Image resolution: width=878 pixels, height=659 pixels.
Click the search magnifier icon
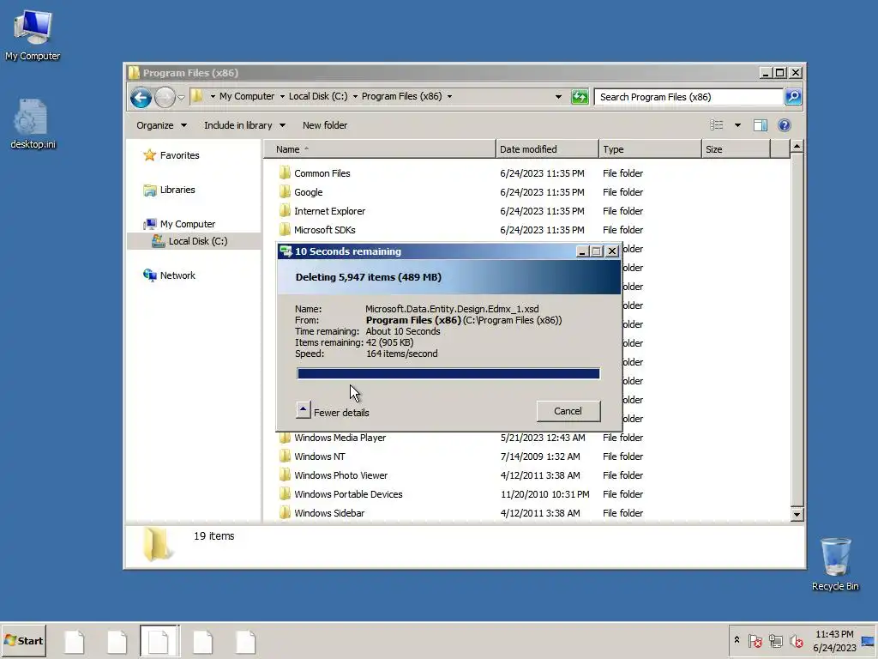tap(793, 97)
